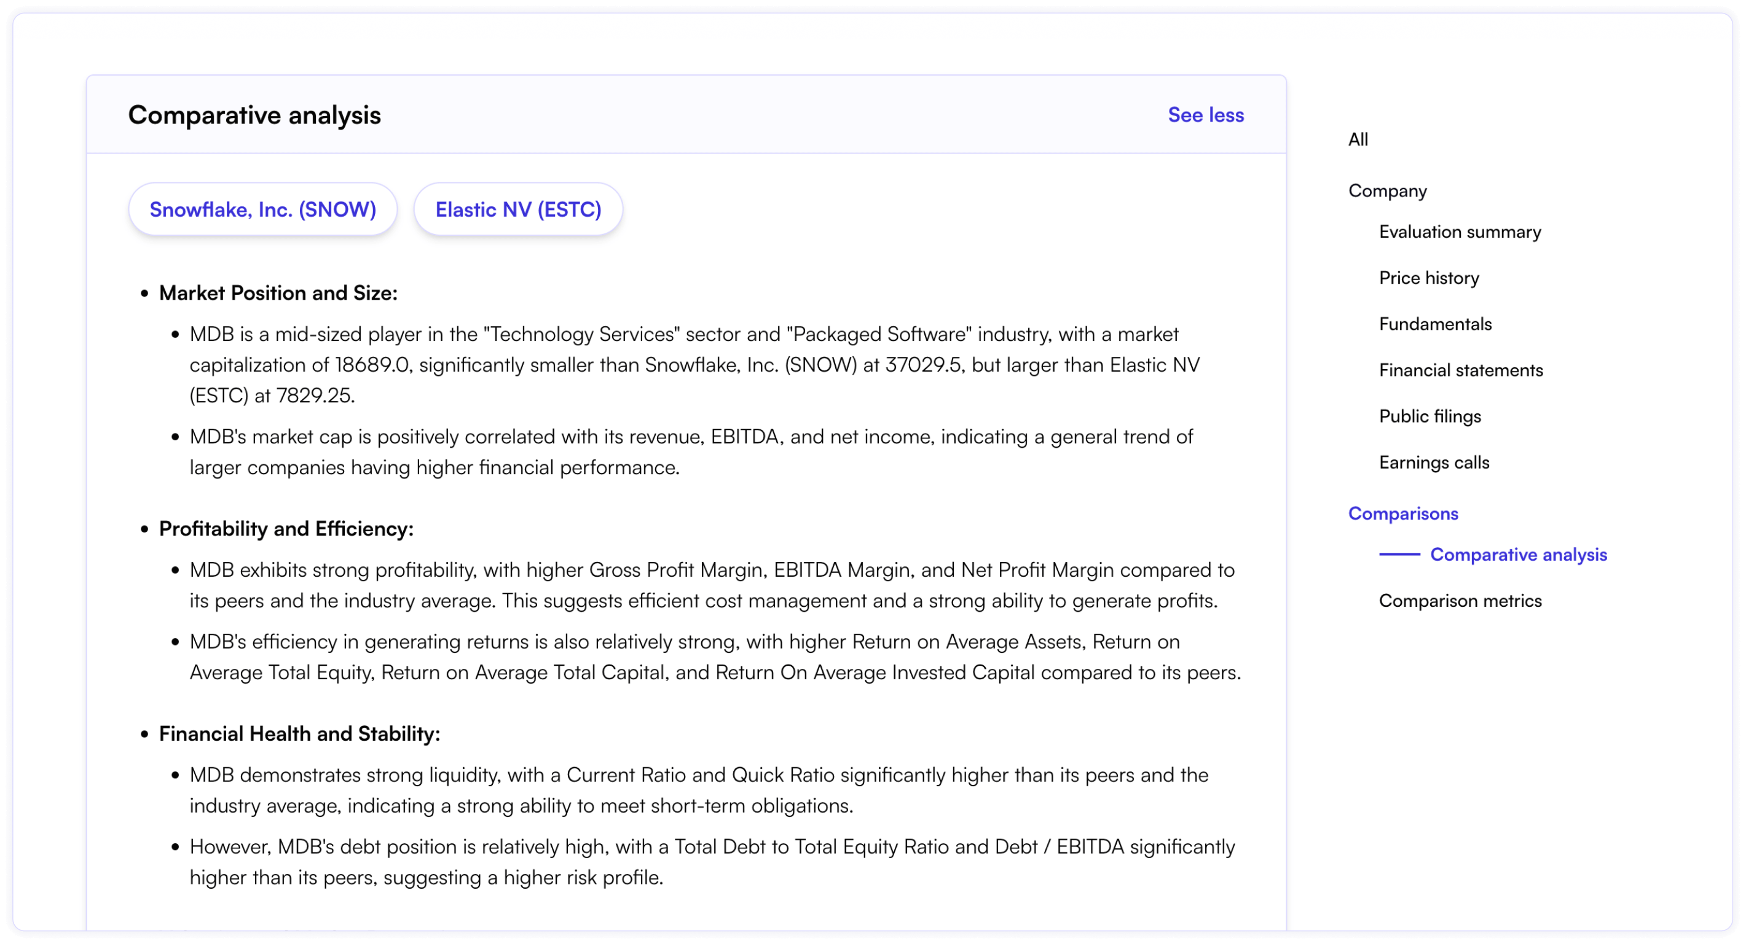1746x944 pixels.
Task: Click Market Position and Size heading
Action: click(278, 293)
